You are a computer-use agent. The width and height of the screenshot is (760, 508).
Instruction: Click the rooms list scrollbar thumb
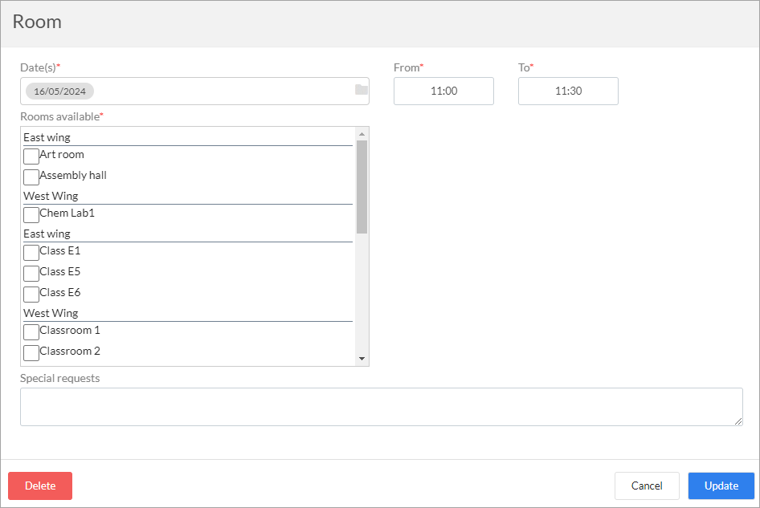coord(362,187)
